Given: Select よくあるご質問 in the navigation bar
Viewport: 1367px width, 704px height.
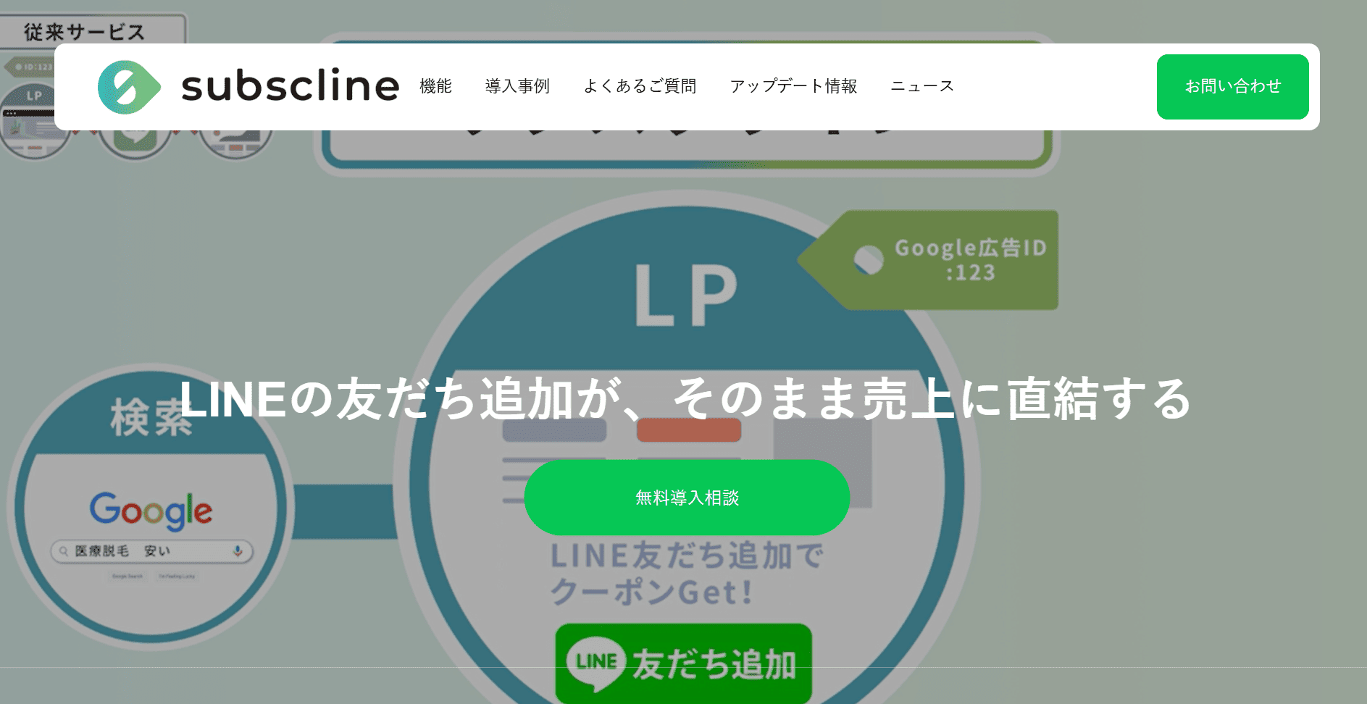Looking at the screenshot, I should (640, 86).
